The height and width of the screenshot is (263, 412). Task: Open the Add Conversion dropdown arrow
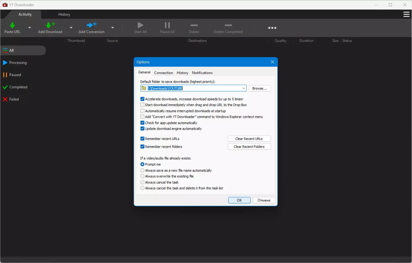click(112, 28)
